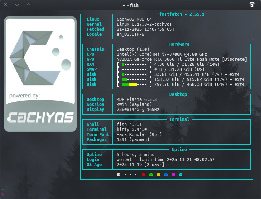Close the fish terminal window
This screenshot has height=199, width=261.
point(5,5)
